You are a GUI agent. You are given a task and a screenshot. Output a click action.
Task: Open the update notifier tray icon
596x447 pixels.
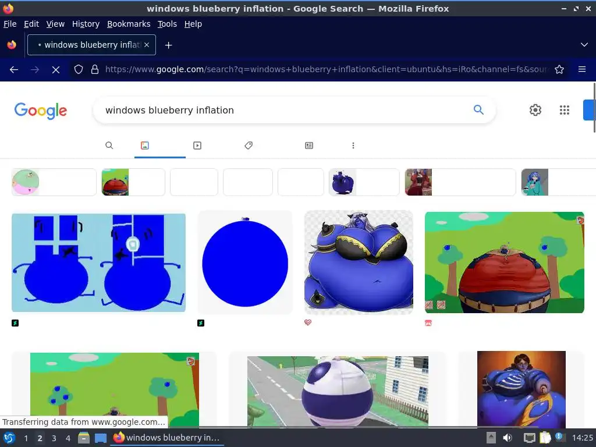coord(559,437)
